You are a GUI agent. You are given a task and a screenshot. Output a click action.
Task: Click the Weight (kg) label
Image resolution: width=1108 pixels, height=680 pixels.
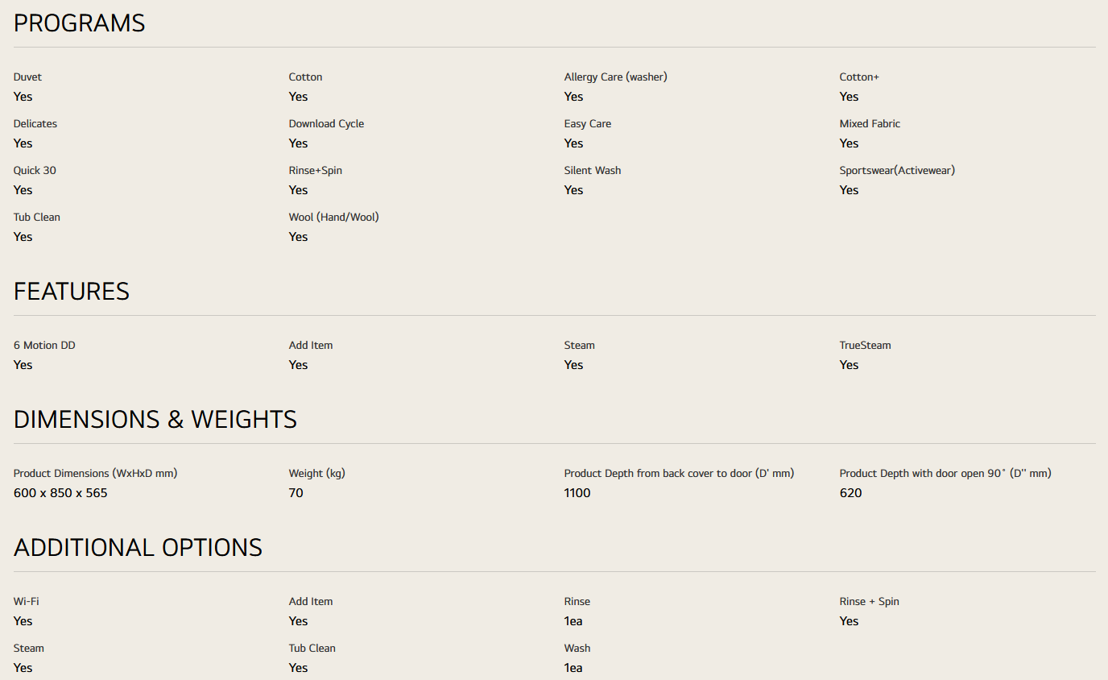(x=316, y=474)
